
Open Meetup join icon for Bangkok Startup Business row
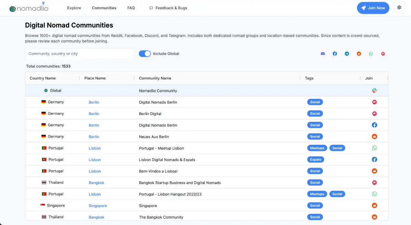374,182
